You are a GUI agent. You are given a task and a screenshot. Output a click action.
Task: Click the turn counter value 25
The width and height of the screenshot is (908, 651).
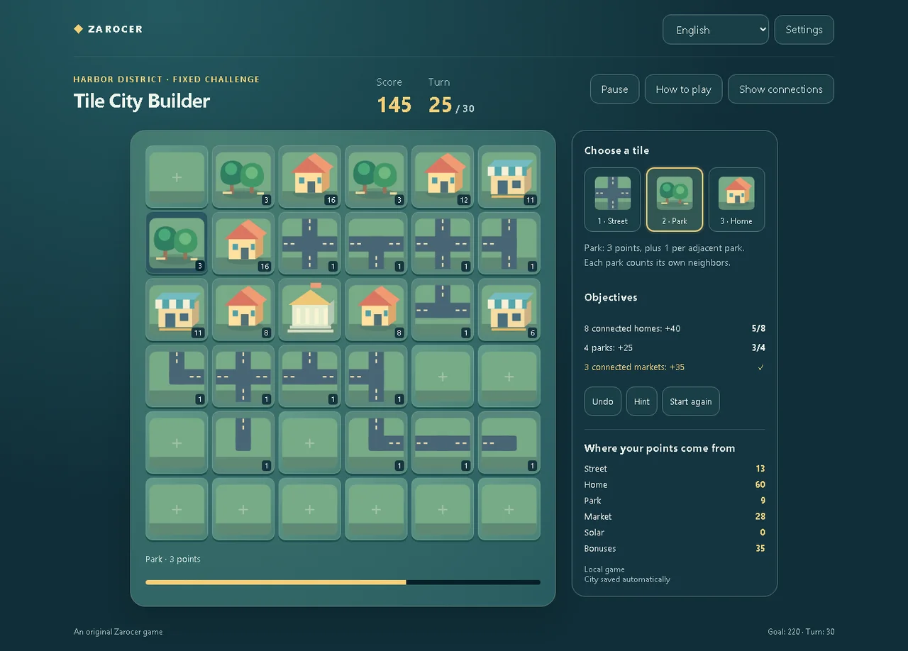441,105
